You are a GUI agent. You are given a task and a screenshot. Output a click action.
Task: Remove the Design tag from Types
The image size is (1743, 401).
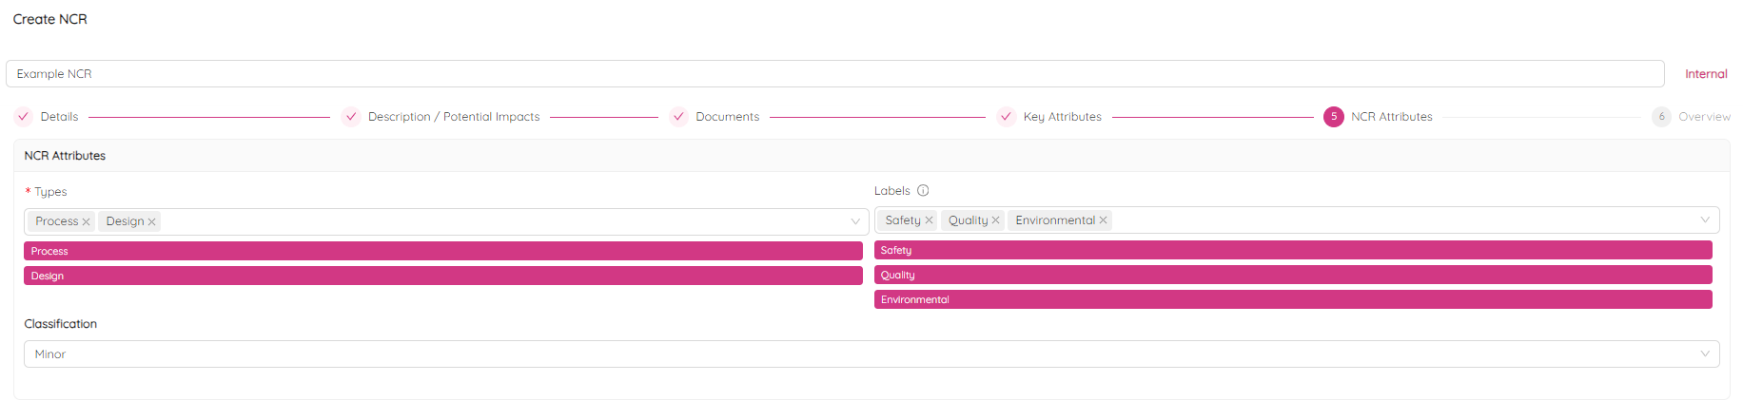click(151, 222)
